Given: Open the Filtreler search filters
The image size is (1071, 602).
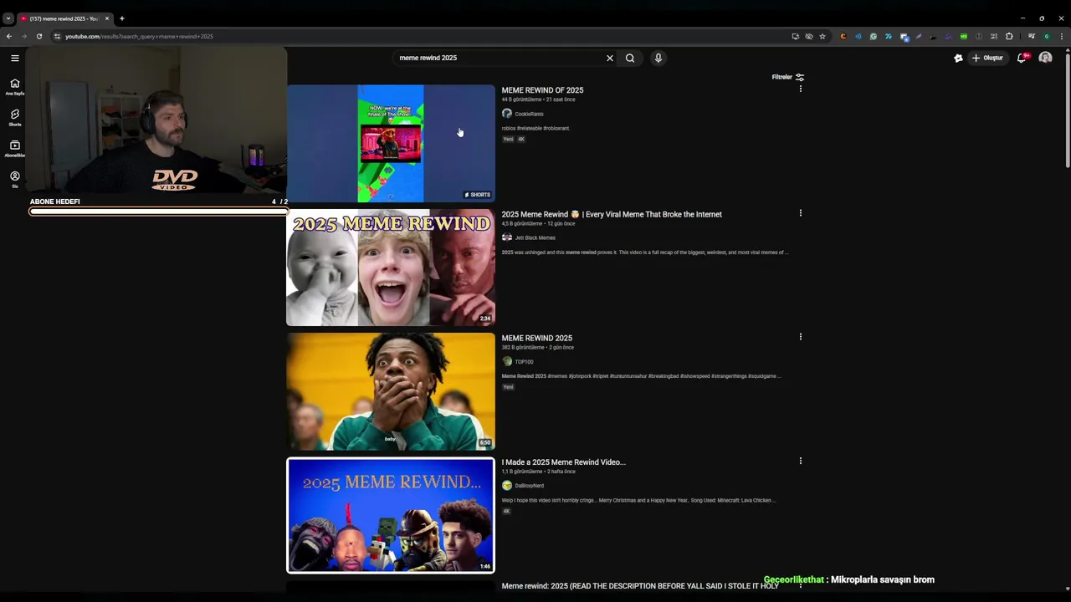Looking at the screenshot, I should coord(787,77).
